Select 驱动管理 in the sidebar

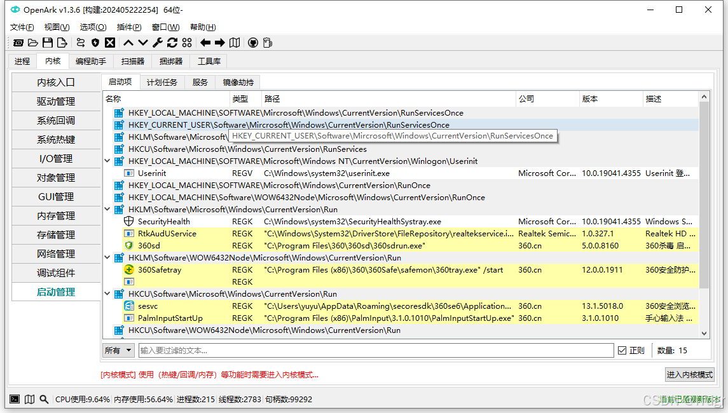[56, 101]
